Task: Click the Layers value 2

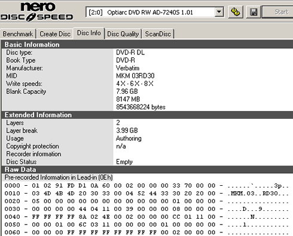Action: (x=118, y=122)
